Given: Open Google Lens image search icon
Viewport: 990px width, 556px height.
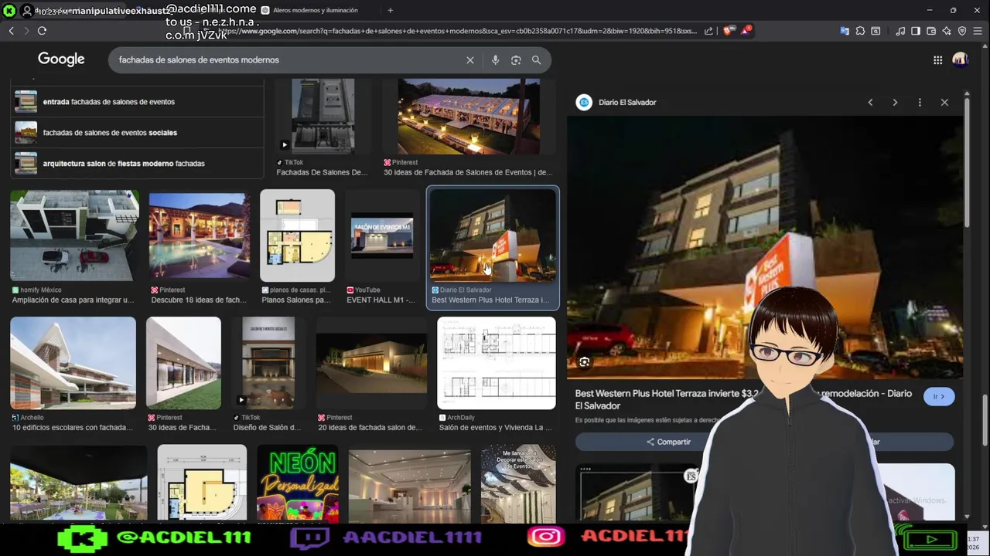Looking at the screenshot, I should click(516, 60).
